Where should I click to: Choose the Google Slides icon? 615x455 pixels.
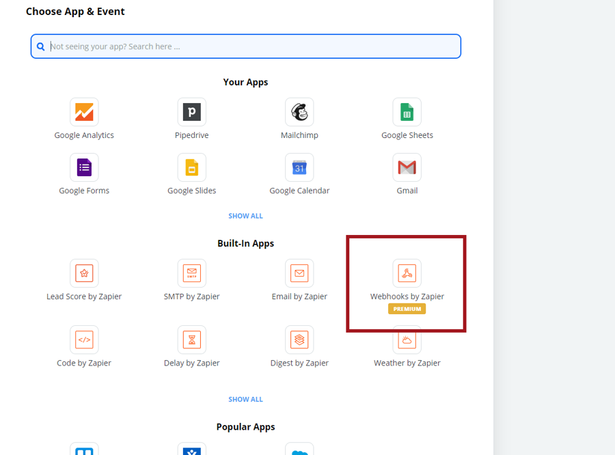[192, 167]
